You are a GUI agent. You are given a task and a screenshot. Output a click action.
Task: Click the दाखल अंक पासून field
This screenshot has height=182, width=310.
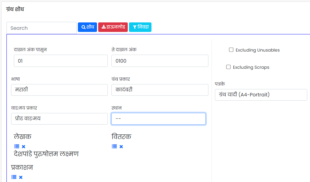(61, 61)
